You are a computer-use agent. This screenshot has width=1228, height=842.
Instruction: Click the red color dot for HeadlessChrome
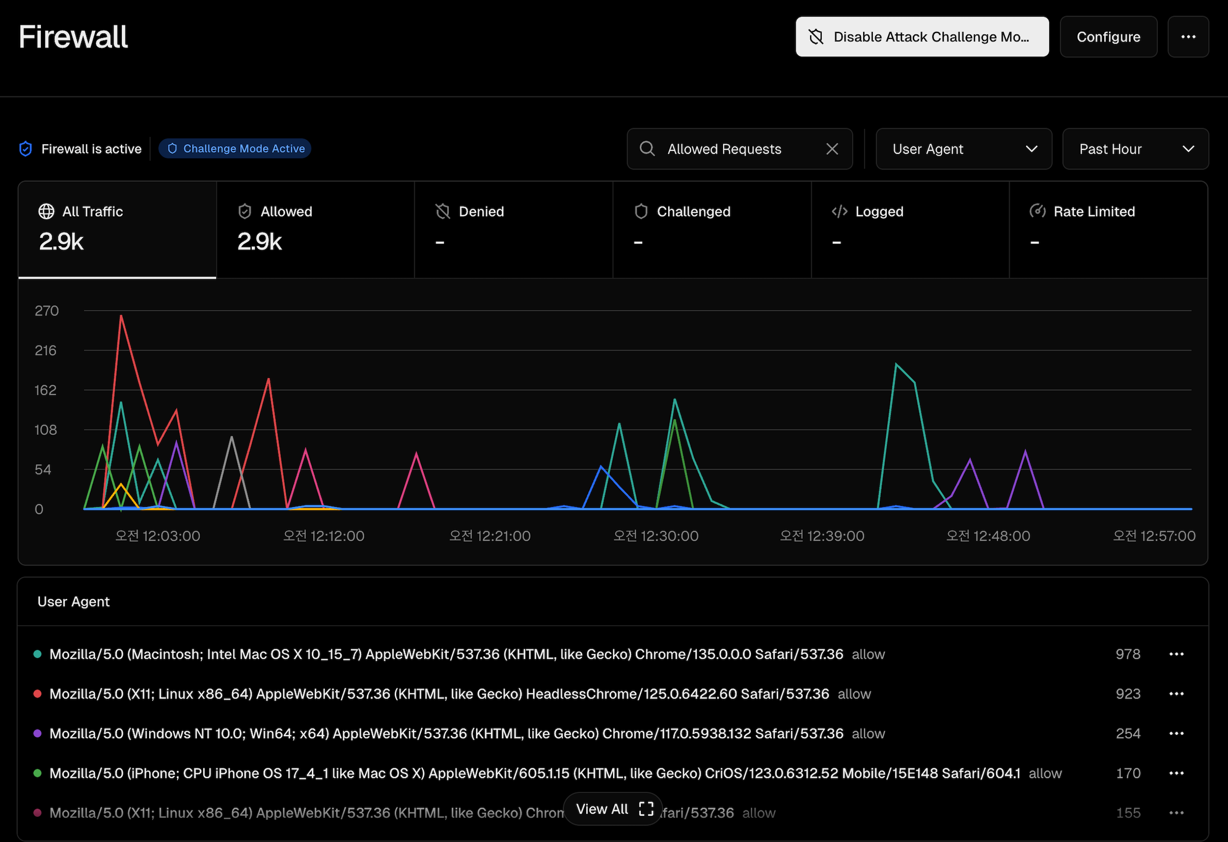click(37, 694)
